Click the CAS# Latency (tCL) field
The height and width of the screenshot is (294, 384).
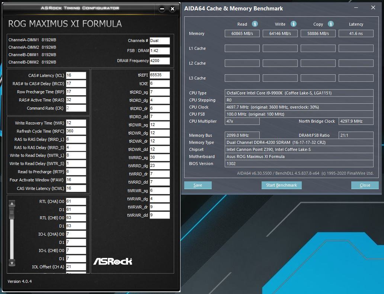click(76, 75)
